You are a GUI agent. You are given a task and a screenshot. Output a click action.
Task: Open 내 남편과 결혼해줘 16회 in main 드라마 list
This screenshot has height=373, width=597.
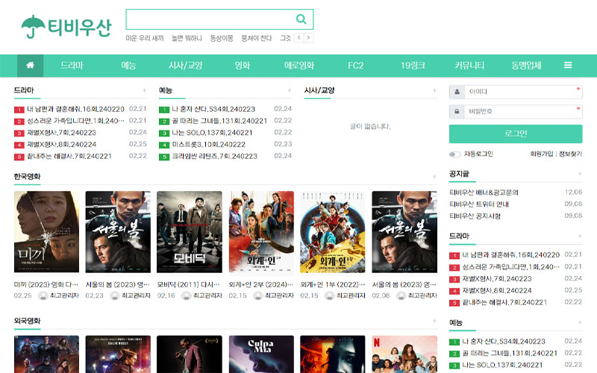[x=75, y=109]
